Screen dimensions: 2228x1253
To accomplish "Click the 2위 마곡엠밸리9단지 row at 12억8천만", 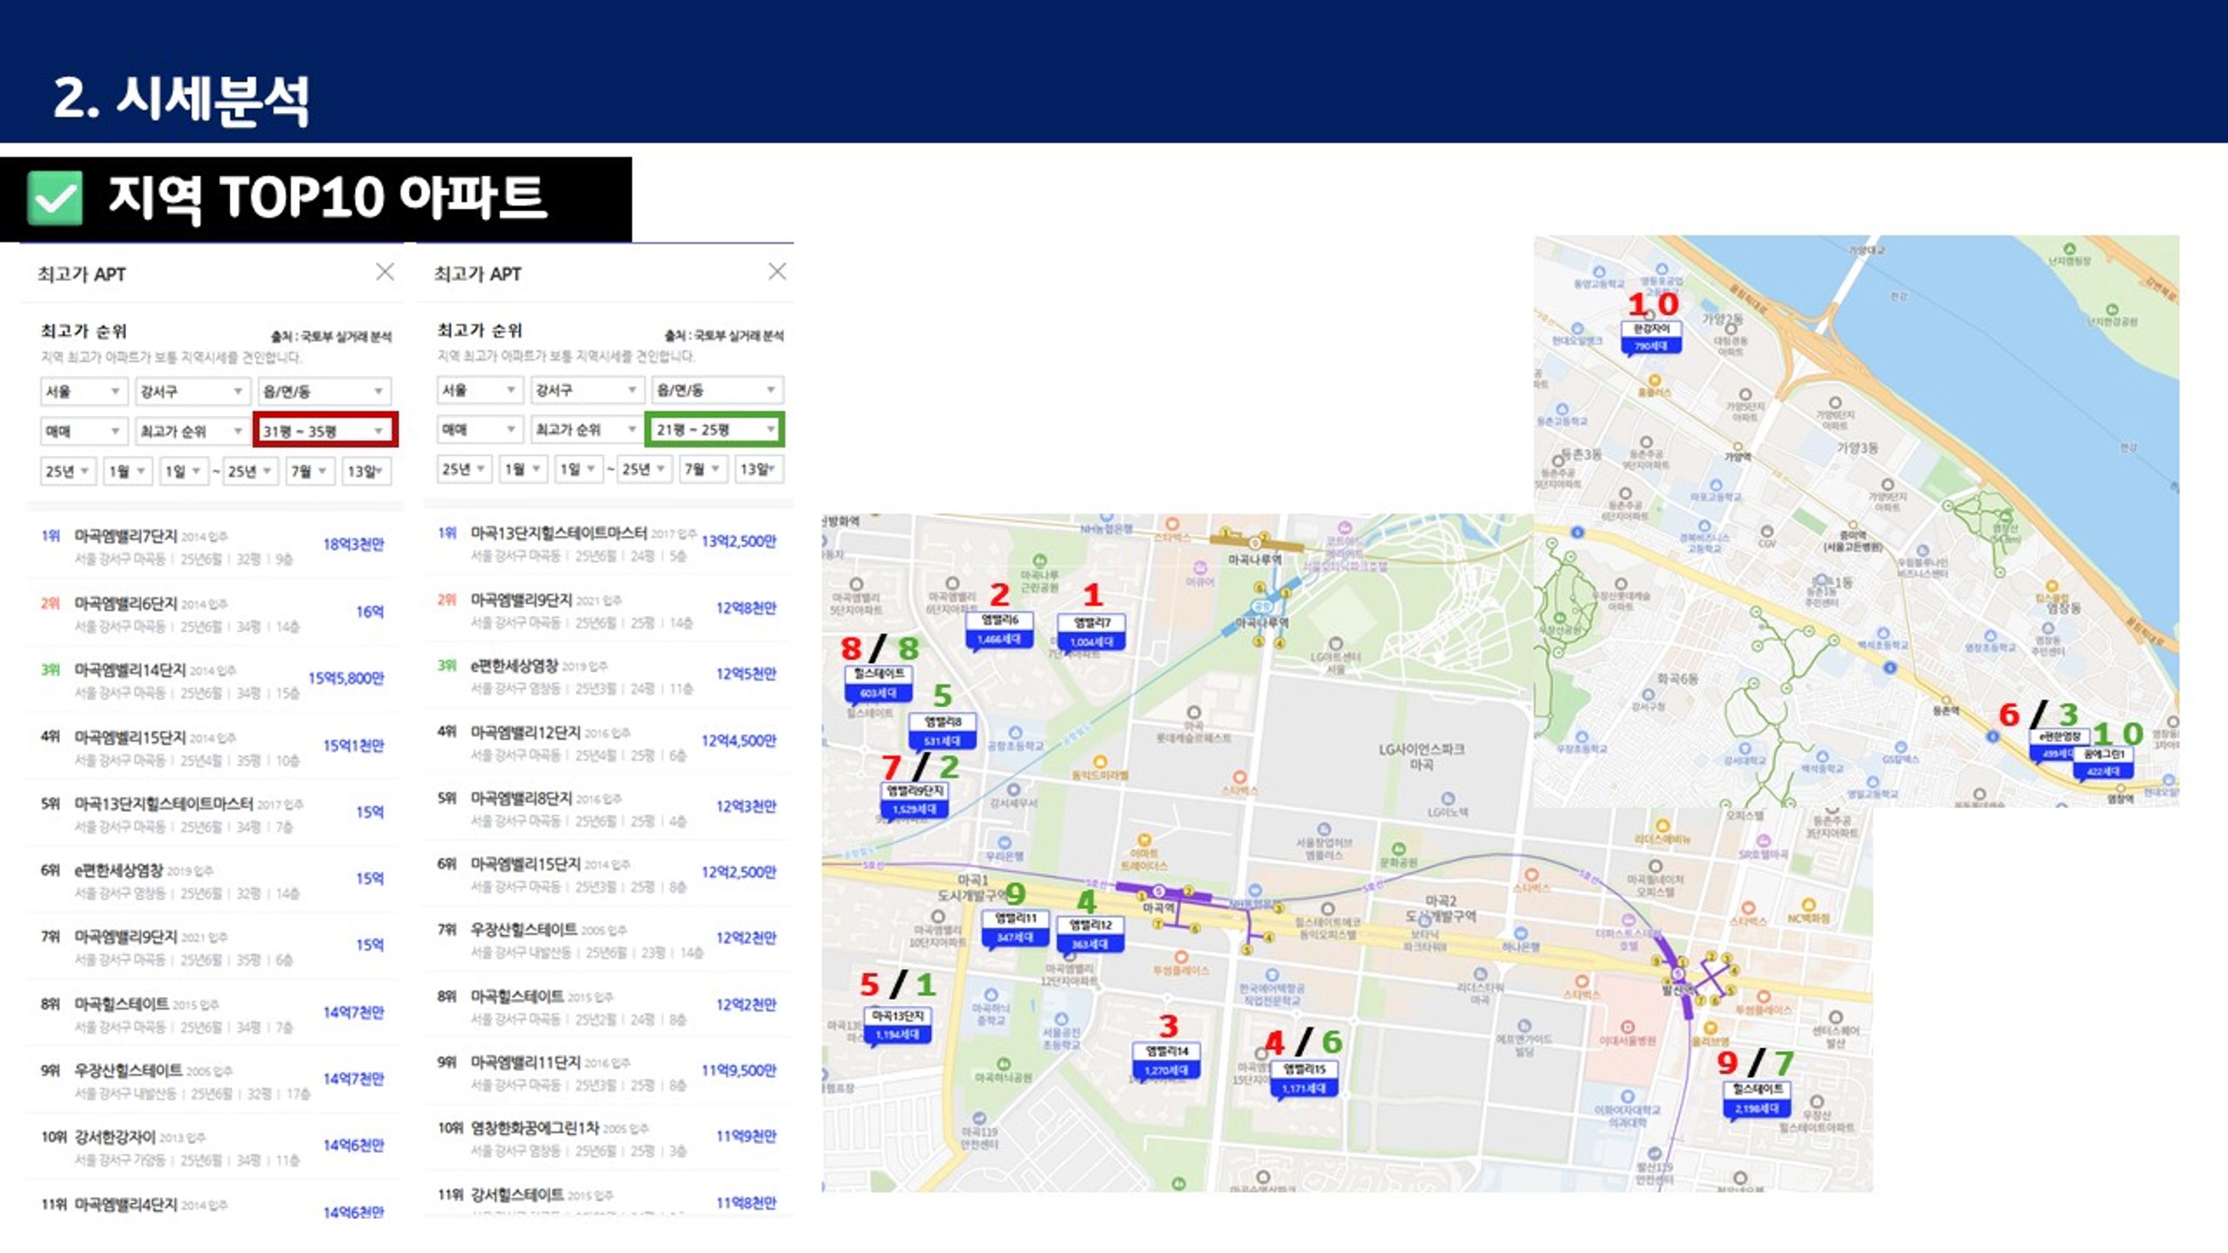I will pos(608,610).
